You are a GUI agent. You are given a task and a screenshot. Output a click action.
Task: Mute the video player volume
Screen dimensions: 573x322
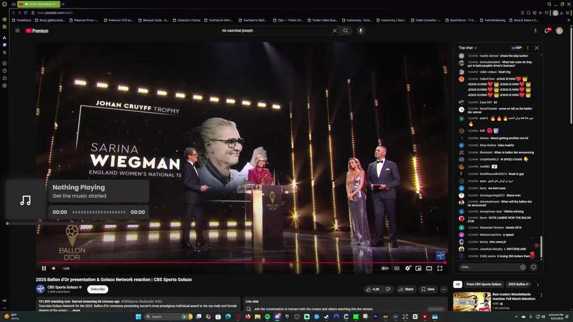click(x=54, y=268)
